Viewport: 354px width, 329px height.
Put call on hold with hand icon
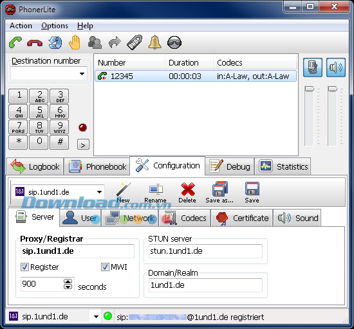tap(75, 42)
